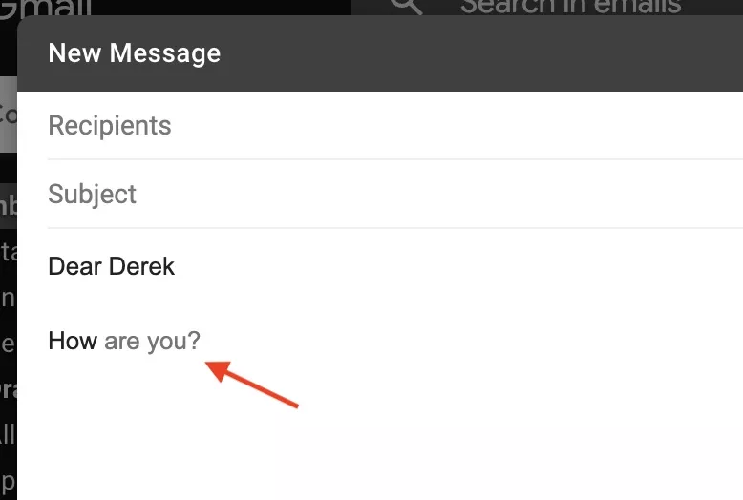
Task: Focus the Search in emails box
Action: [x=571, y=7]
